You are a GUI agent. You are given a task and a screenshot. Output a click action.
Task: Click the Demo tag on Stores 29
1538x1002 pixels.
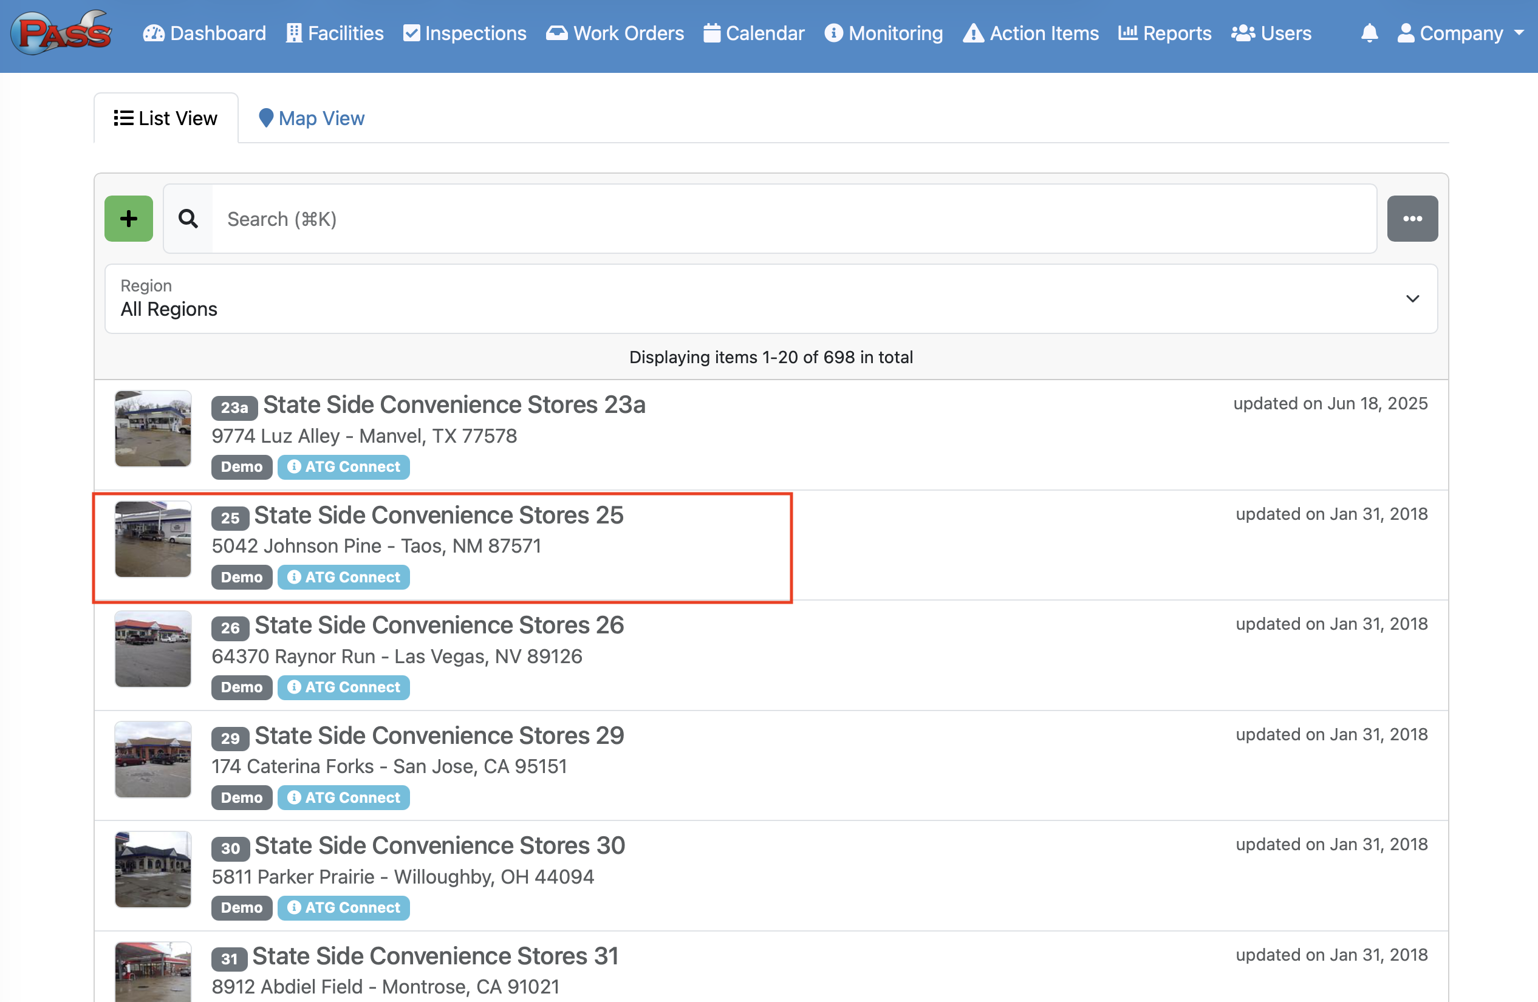241,798
